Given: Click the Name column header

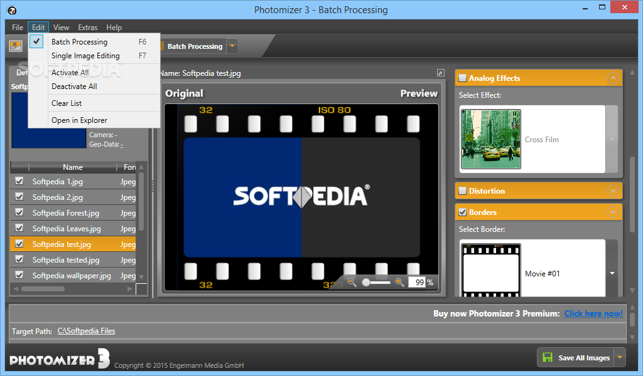Looking at the screenshot, I should [x=73, y=167].
